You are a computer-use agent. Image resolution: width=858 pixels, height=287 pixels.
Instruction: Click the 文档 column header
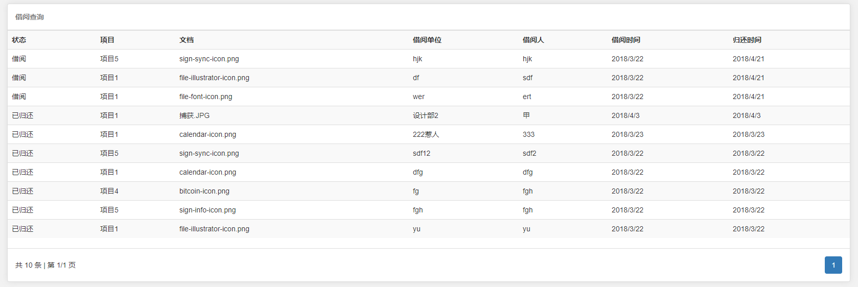187,40
